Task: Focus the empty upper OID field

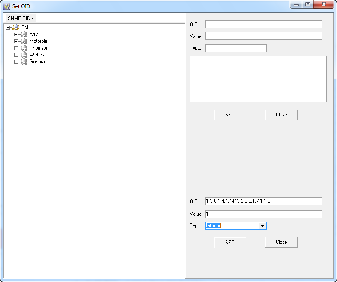Action: 264,24
